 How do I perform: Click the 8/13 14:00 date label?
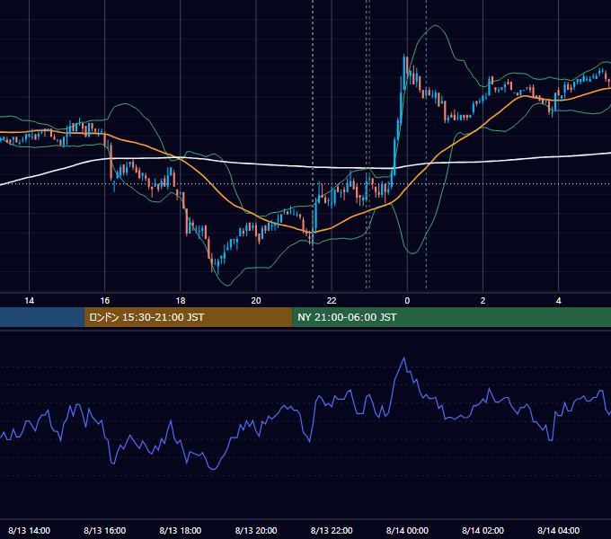click(x=30, y=530)
